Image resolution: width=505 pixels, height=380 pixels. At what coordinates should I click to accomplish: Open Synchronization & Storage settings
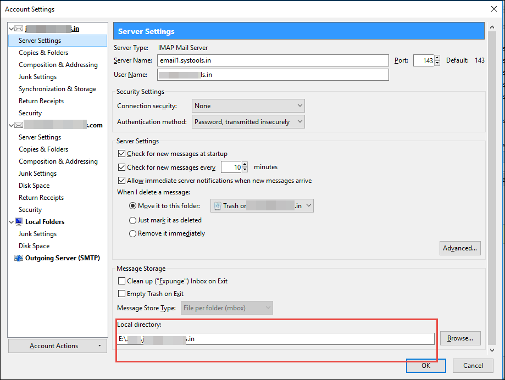[57, 89]
